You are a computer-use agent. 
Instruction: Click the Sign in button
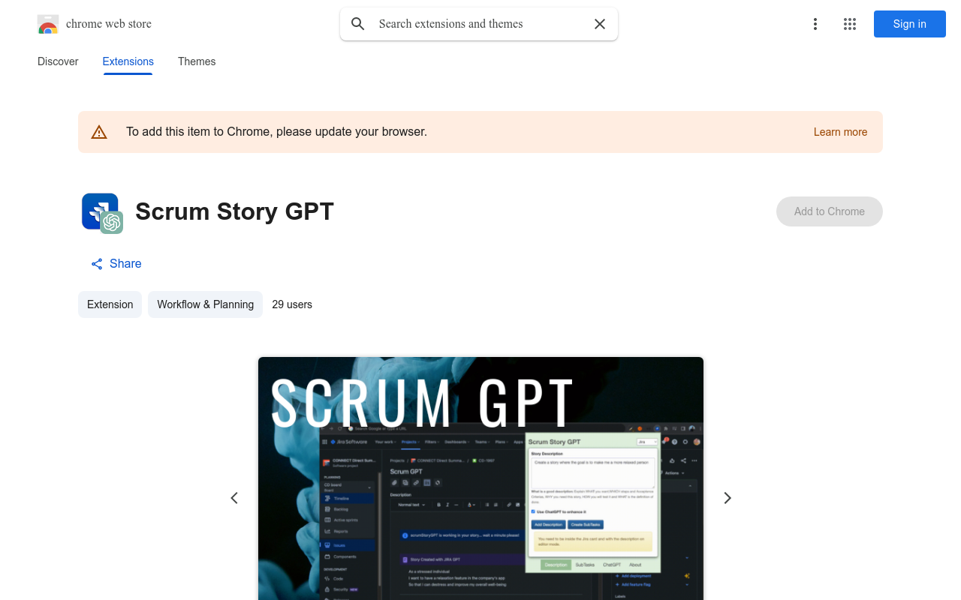[909, 24]
